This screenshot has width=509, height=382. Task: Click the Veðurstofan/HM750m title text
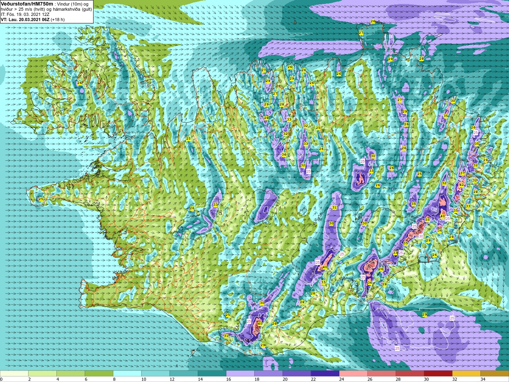[x=27, y=4]
